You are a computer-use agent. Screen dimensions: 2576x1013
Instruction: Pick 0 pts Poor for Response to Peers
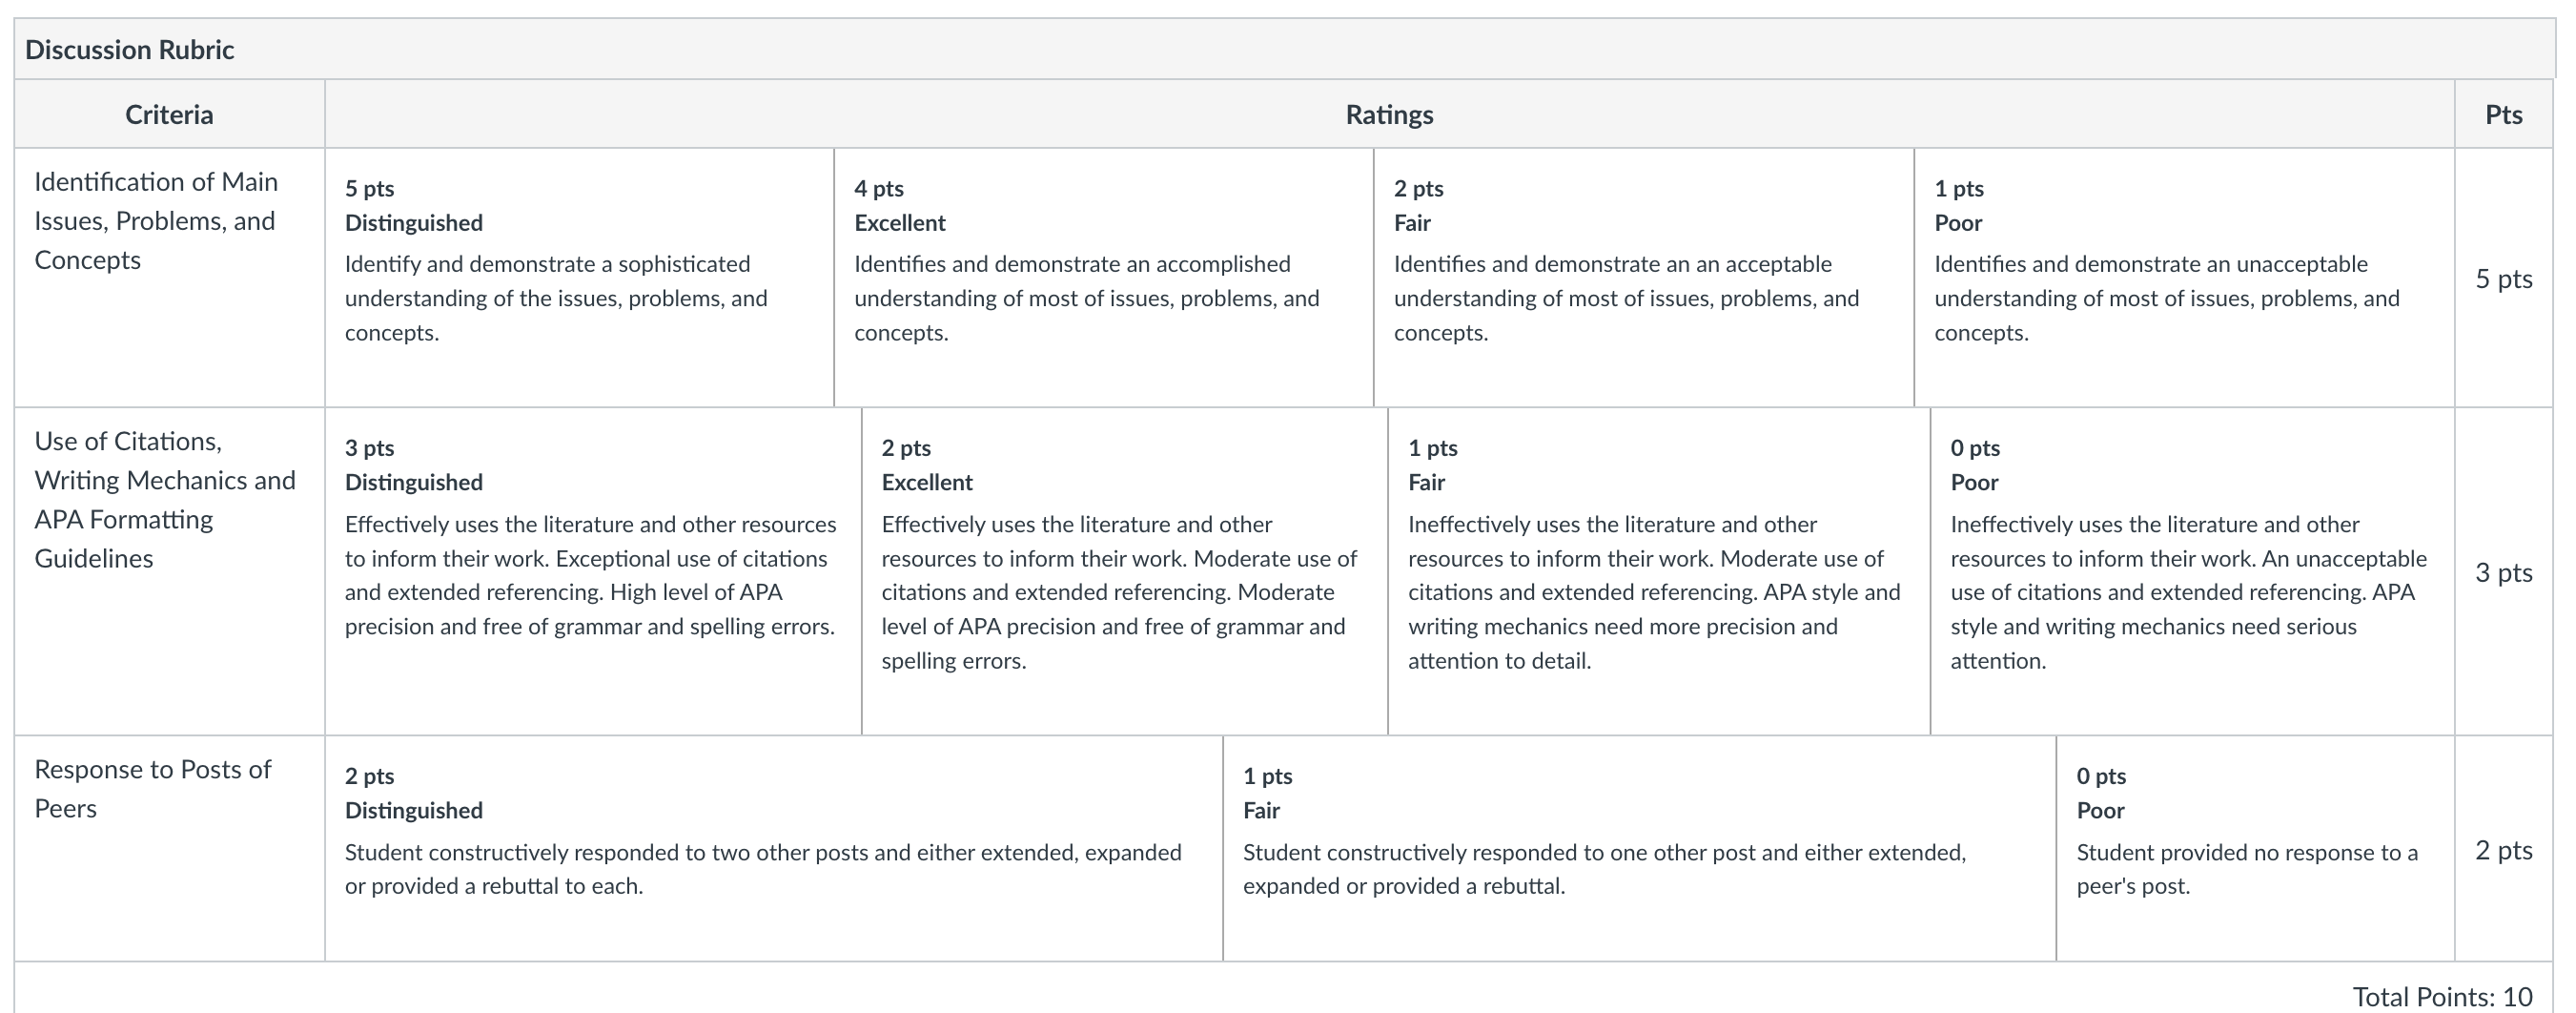tap(2255, 849)
